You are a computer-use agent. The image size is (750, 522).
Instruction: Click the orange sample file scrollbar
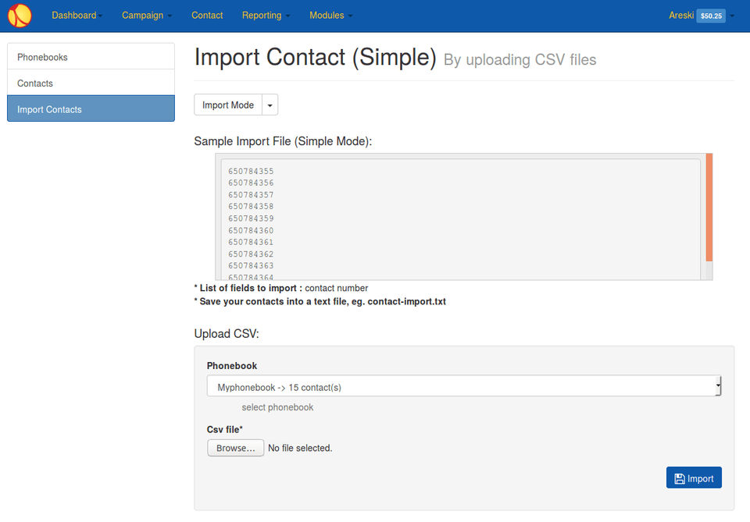(709, 208)
